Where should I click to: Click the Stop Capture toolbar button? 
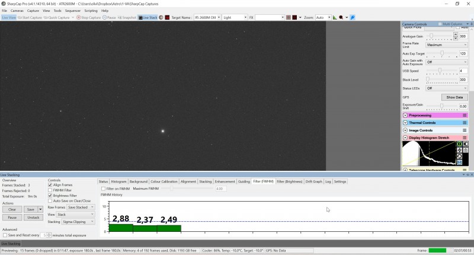pos(88,18)
